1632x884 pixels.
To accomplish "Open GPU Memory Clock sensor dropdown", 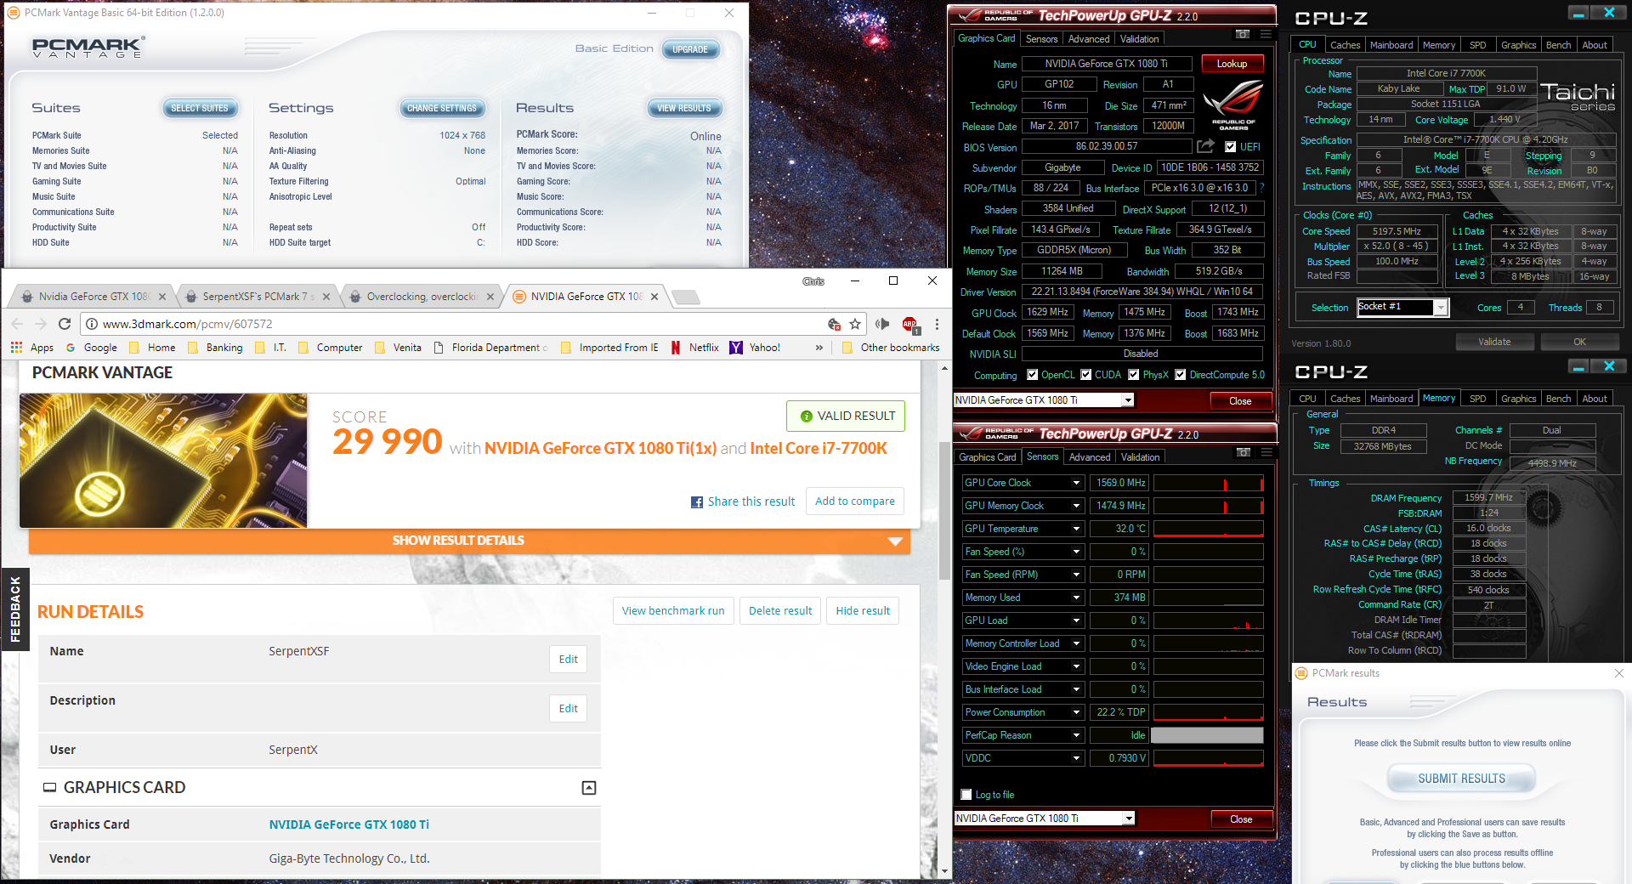I will pyautogui.click(x=1076, y=506).
